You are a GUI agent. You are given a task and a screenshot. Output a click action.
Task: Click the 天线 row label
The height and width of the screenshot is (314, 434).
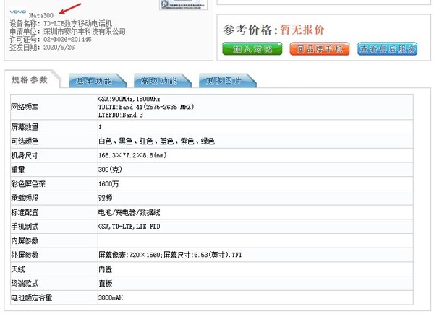point(18,269)
